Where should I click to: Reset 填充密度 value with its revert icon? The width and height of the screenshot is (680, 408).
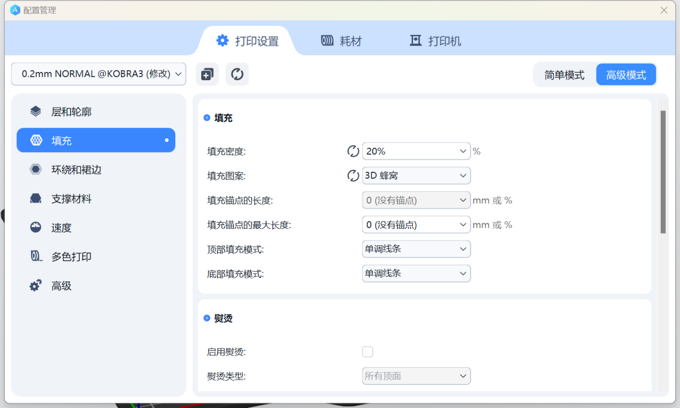coord(353,151)
